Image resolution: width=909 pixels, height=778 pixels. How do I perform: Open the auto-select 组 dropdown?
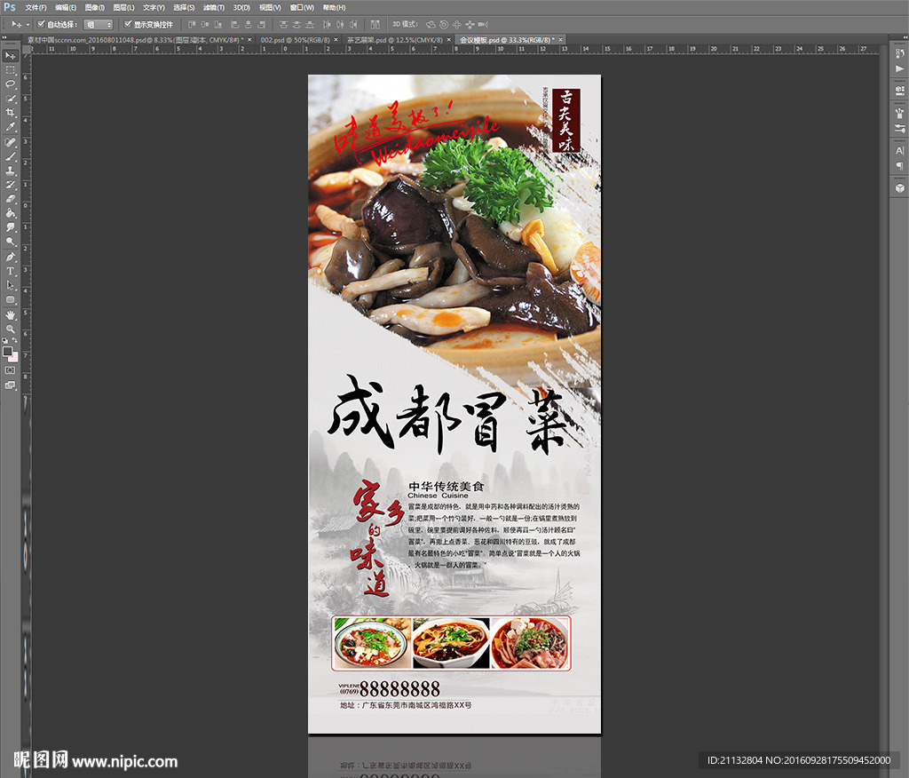(x=98, y=24)
